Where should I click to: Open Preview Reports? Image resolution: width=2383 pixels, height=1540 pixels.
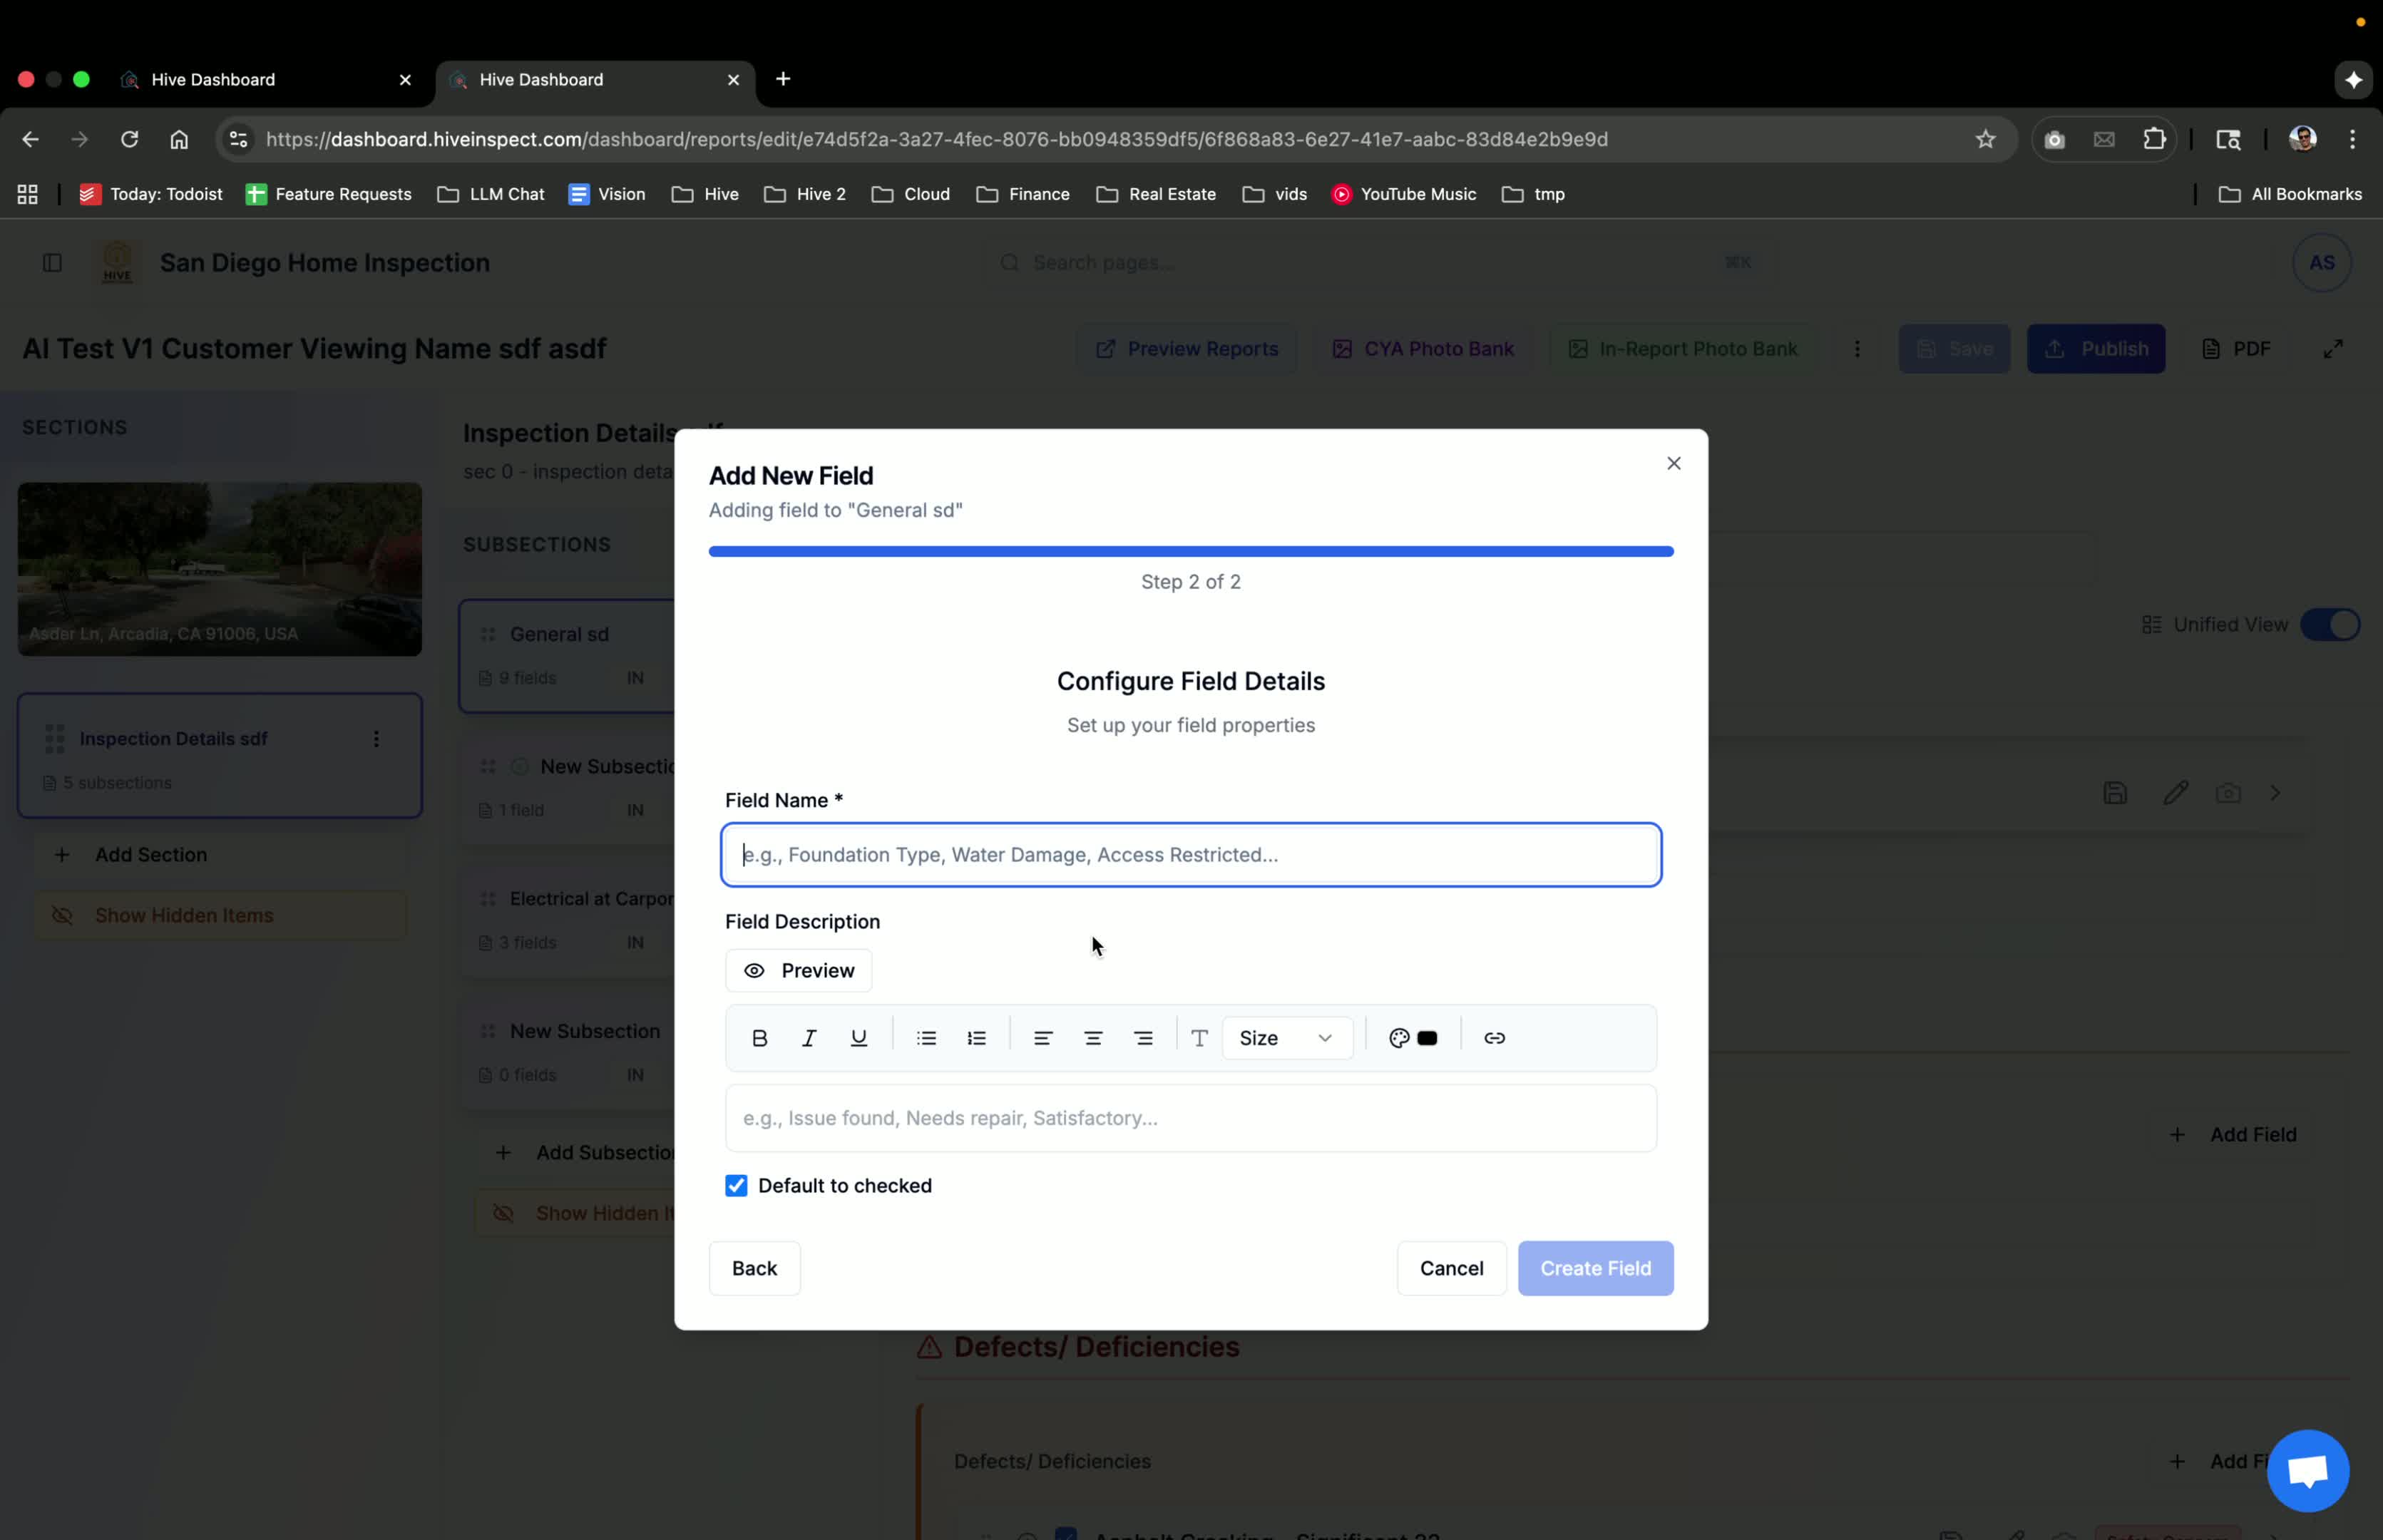pos(1186,349)
